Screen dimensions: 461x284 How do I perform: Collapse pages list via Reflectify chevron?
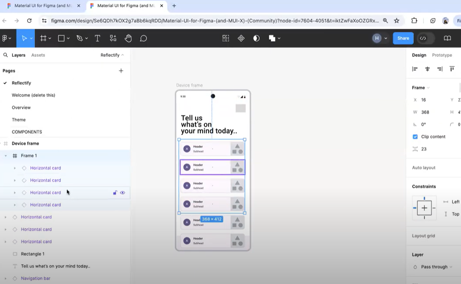123,55
